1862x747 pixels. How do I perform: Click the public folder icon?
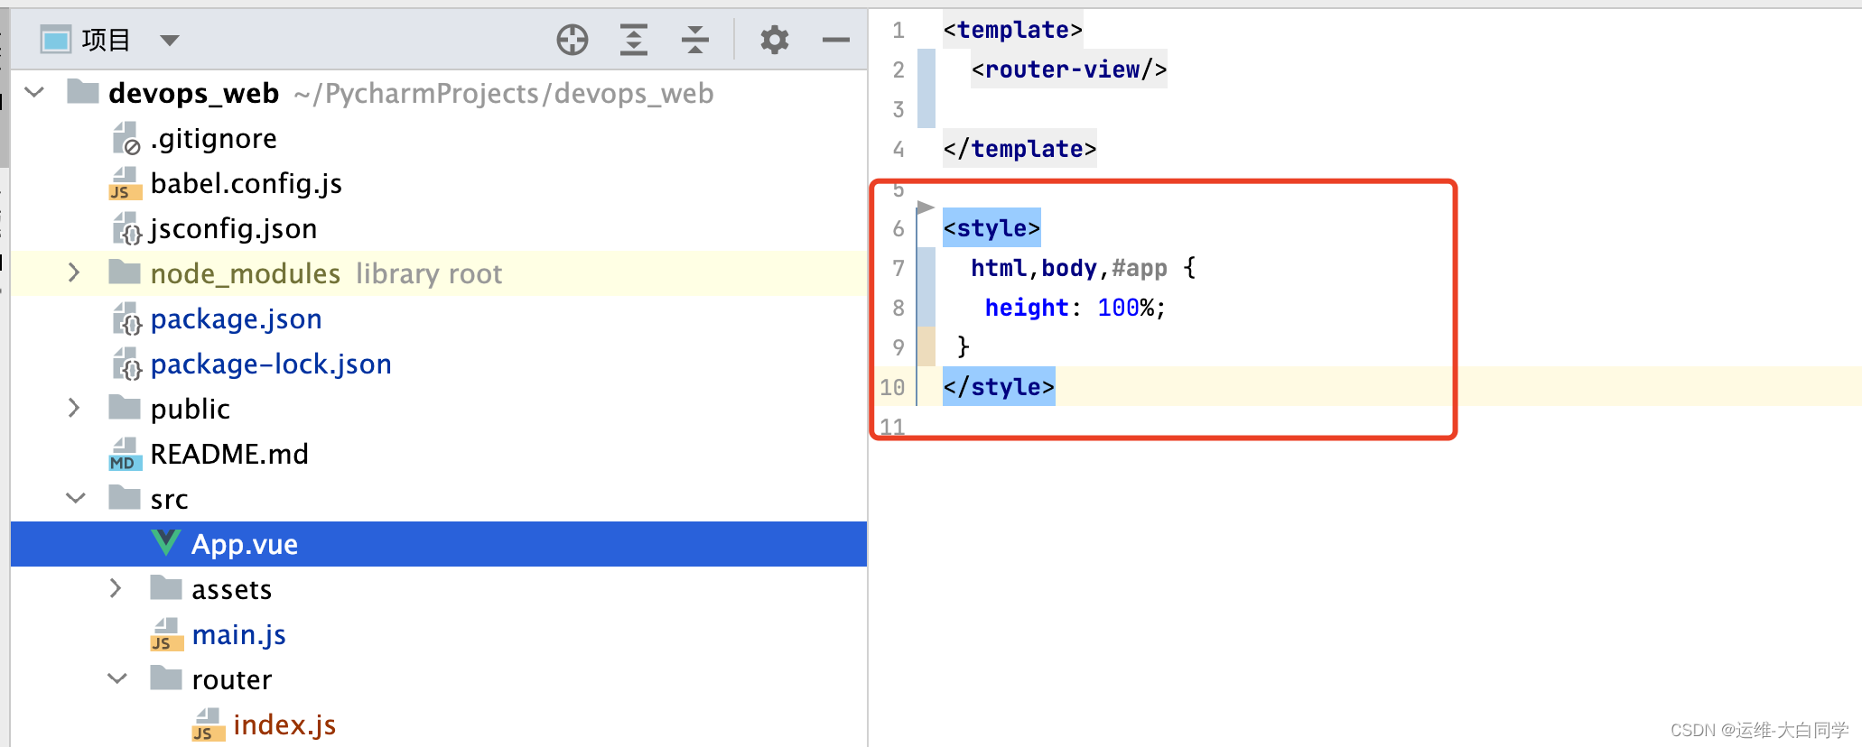125,407
